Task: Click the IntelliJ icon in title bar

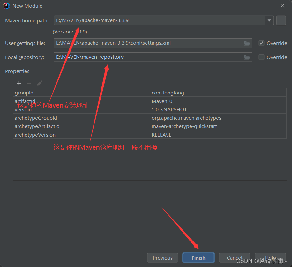Action: 6,6
